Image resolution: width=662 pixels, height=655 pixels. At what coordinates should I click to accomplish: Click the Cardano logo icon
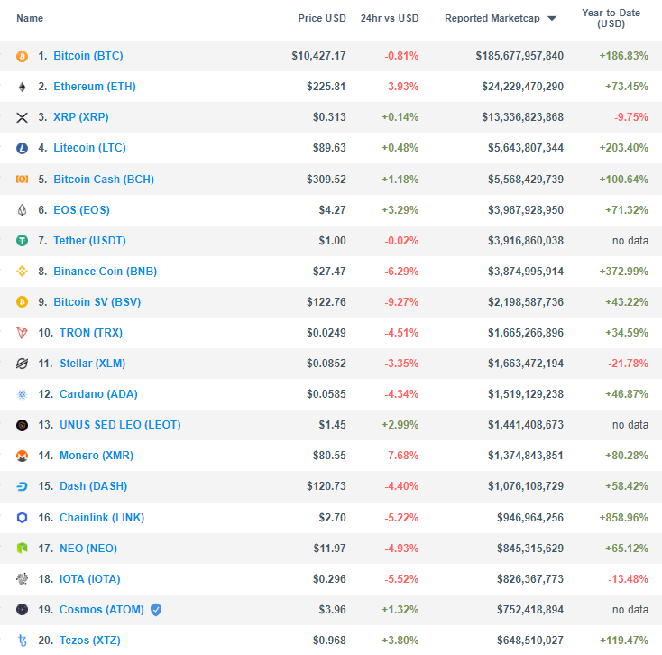(x=22, y=394)
